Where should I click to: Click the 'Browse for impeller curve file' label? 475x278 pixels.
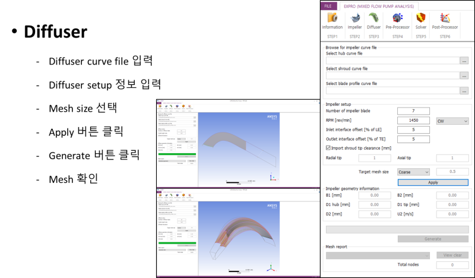[x=351, y=48]
